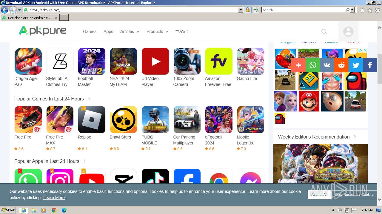Click Only Necessary Cookies button
The width and height of the screenshot is (382, 214).
(x=355, y=195)
